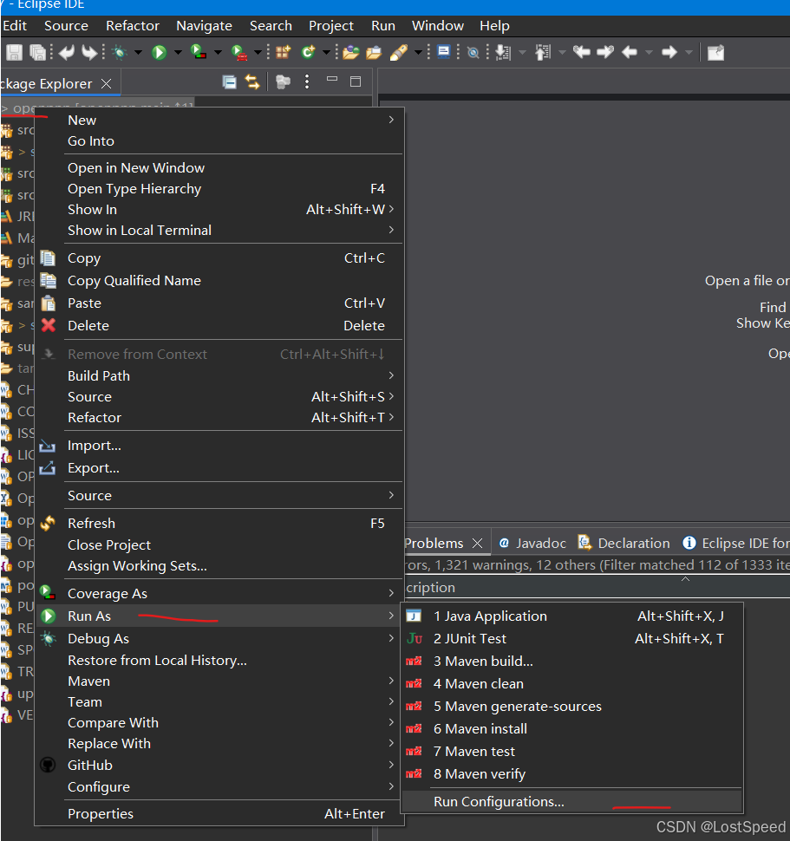Click the Save toolbar icon
The height and width of the screenshot is (841, 790).
click(x=14, y=52)
